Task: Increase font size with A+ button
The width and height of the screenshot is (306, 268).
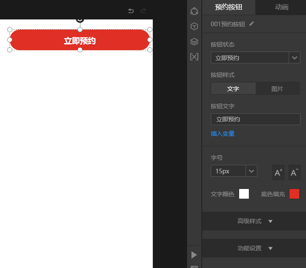Action: click(x=278, y=172)
